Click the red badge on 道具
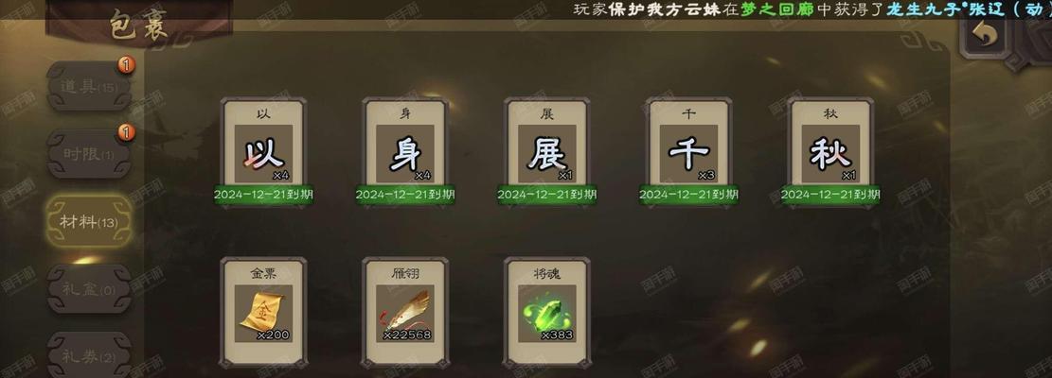The image size is (1052, 378). [x=126, y=65]
